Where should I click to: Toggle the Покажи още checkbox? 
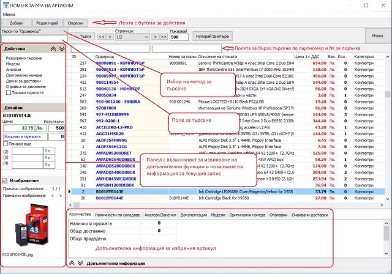[6, 144]
